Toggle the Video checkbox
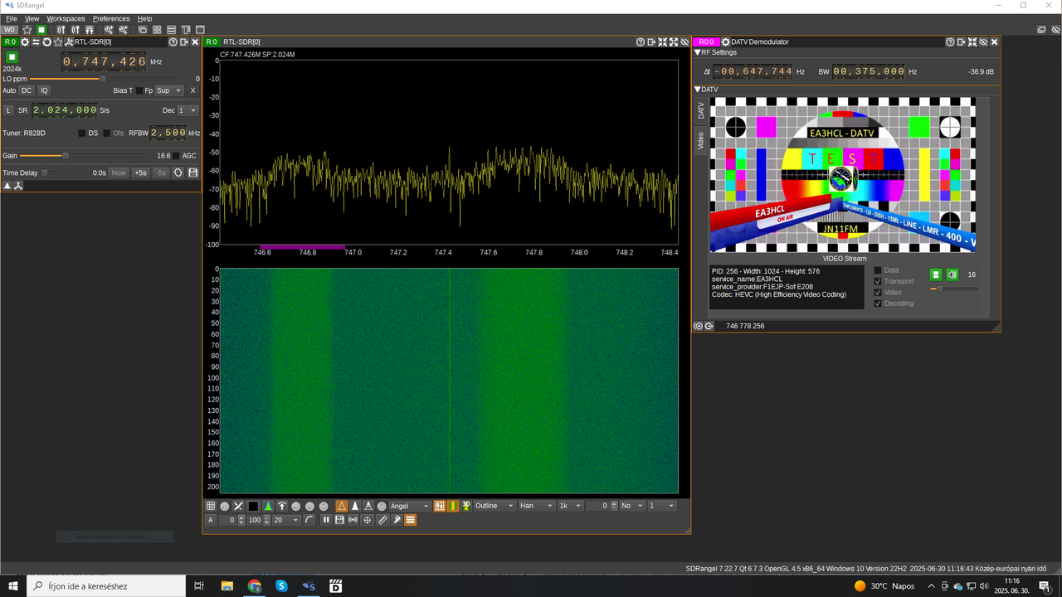The width and height of the screenshot is (1062, 597). click(879, 293)
